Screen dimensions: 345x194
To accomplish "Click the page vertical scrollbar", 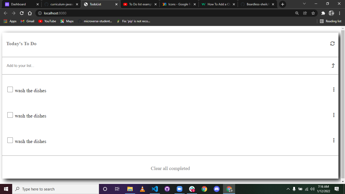I will coord(343,104).
